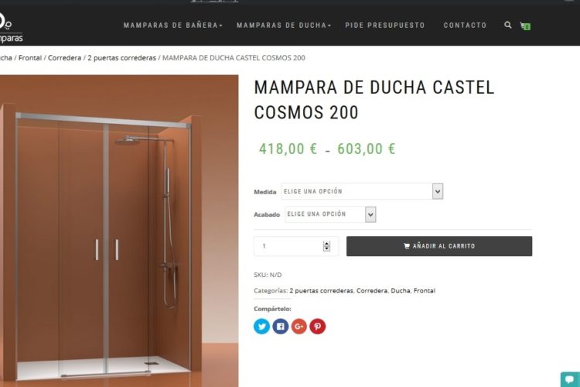Click the quantity input field
Viewport: 580px width, 387px height.
(296, 246)
